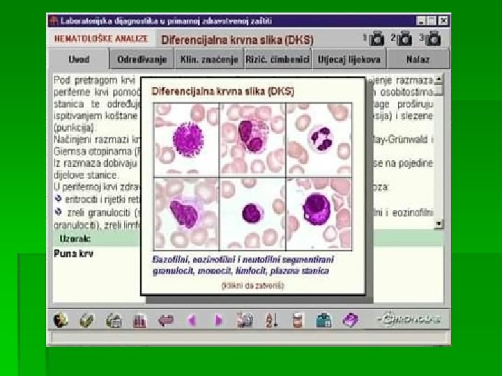Select the Klin. značenje tab

pyautogui.click(x=209, y=59)
